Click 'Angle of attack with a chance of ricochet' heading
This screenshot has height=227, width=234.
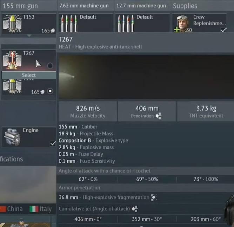105,171
